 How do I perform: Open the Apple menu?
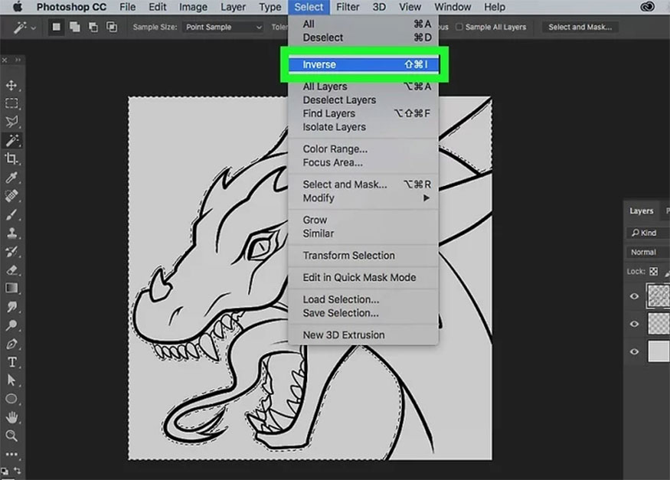(18, 7)
